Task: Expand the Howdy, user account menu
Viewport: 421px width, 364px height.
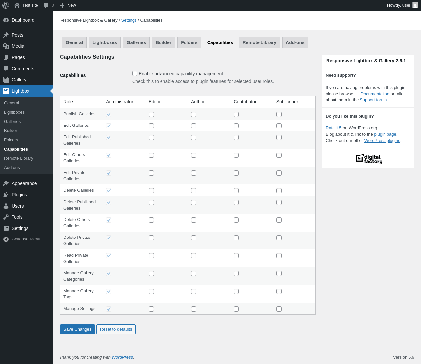Action: coord(398,5)
